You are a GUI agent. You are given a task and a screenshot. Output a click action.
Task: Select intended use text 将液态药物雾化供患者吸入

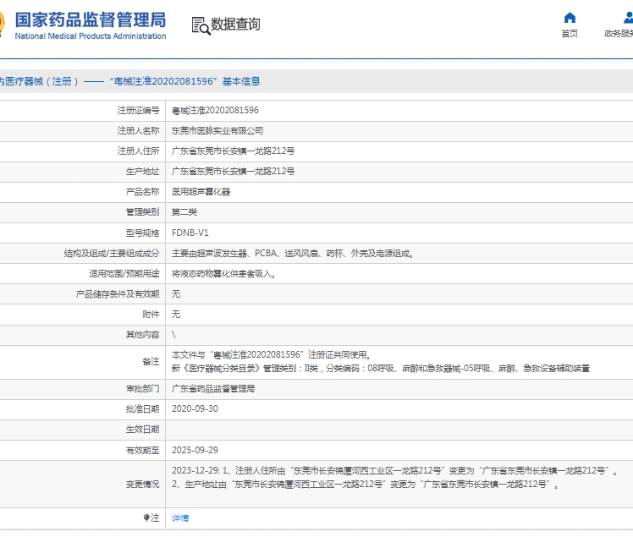tap(224, 274)
